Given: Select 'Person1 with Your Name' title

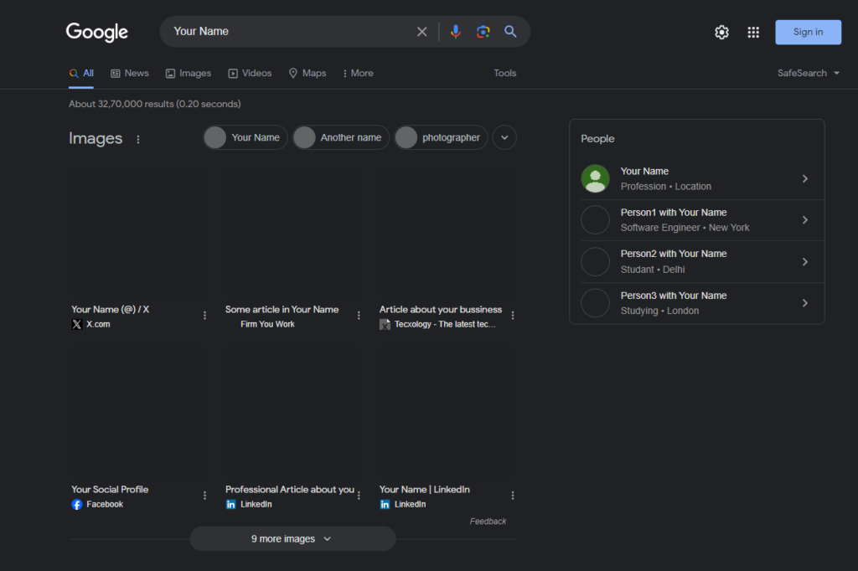Looking at the screenshot, I should 674,213.
